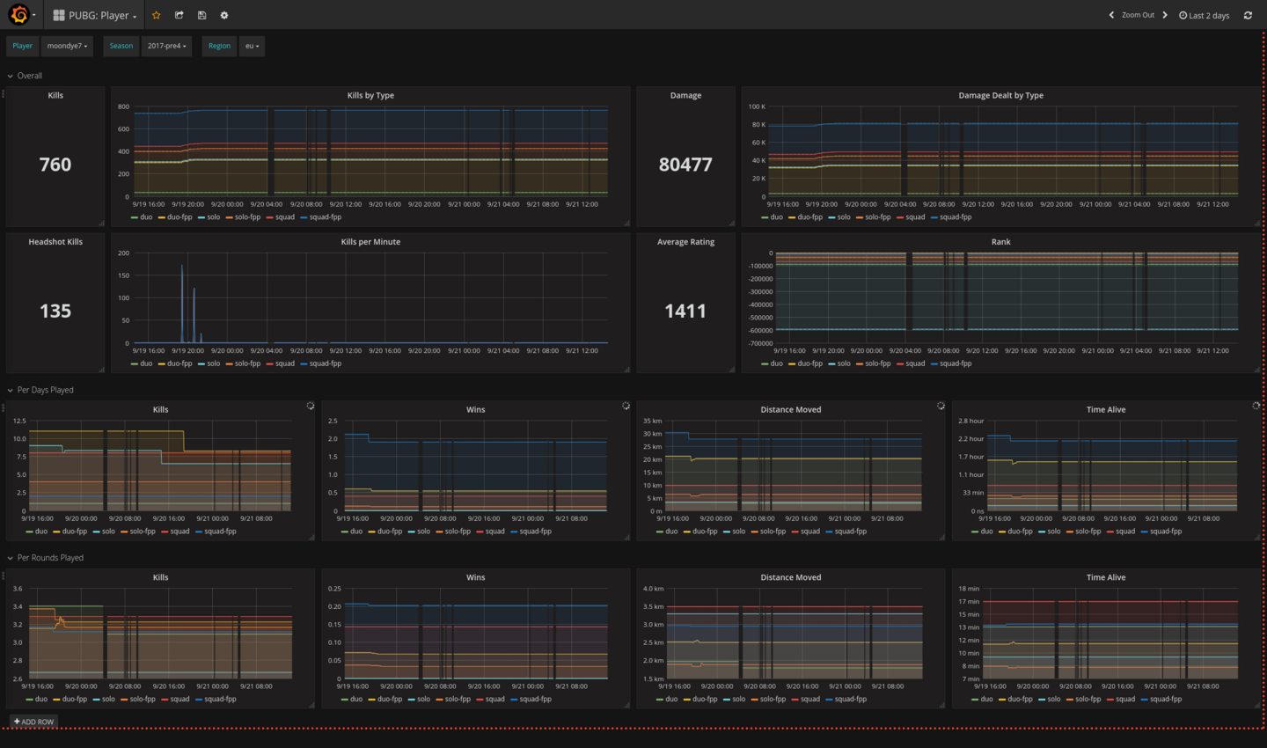1267x748 pixels.
Task: Toggle solo series in Per Rounds Played Time Alive legend
Action: (x=1054, y=700)
